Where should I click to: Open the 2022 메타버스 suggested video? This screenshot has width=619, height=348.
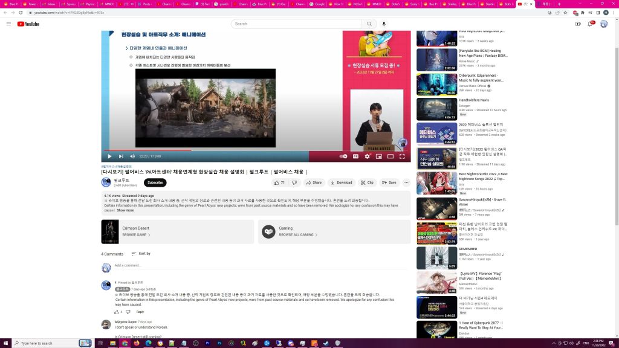coord(436,134)
